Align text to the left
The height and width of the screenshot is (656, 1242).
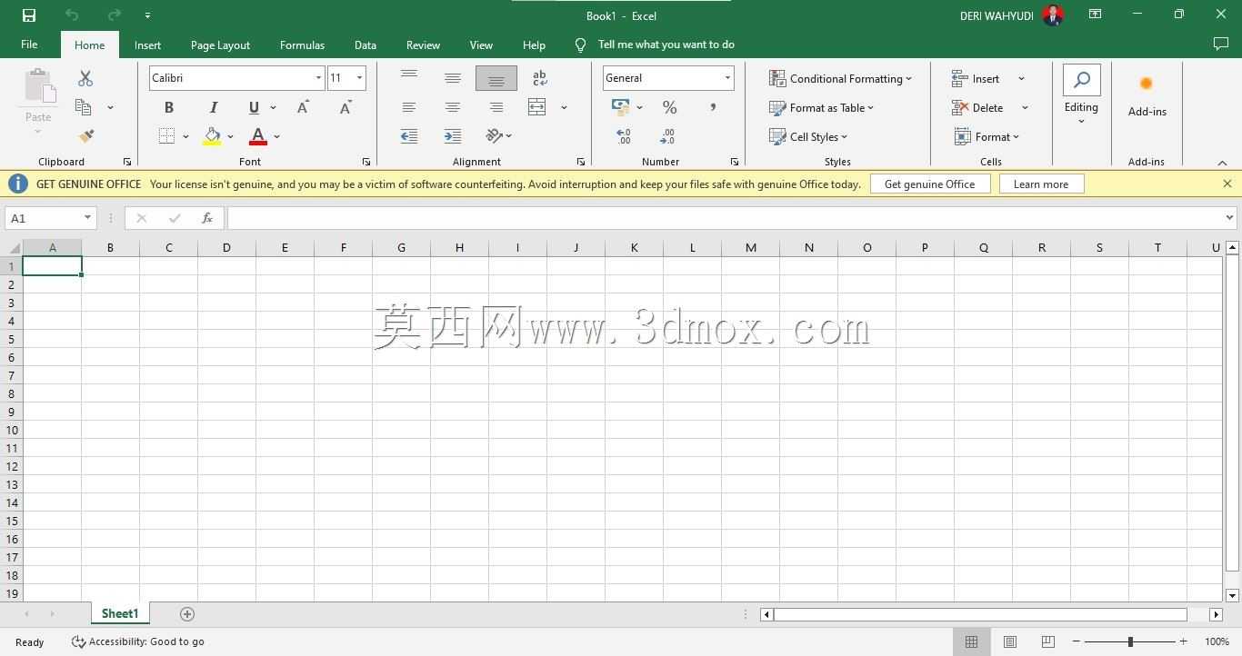click(409, 107)
